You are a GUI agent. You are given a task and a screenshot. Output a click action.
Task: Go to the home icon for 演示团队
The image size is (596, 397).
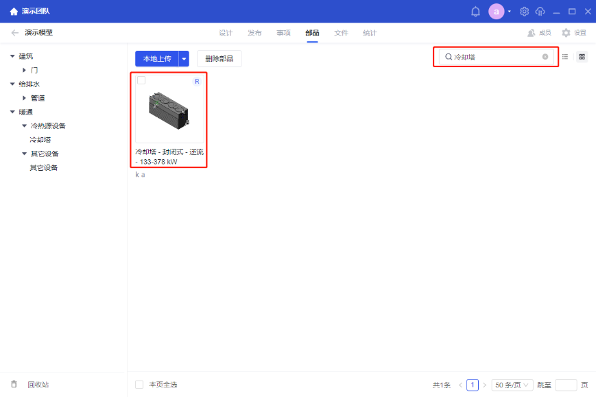coord(14,12)
